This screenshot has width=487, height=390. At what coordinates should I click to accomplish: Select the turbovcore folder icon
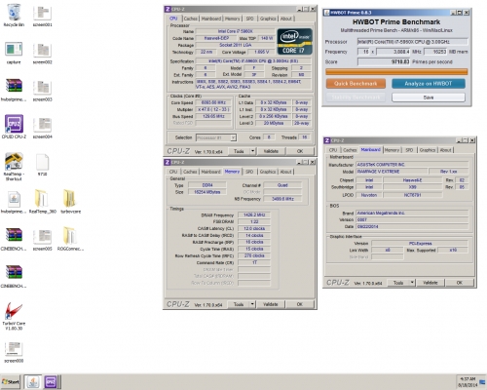click(70, 198)
